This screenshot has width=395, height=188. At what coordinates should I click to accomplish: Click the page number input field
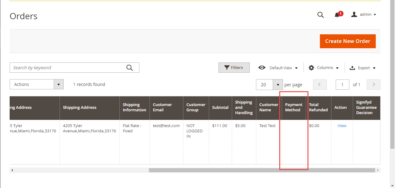[x=342, y=84]
